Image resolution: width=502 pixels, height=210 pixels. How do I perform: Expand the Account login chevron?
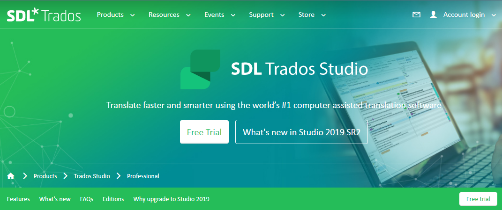click(494, 15)
